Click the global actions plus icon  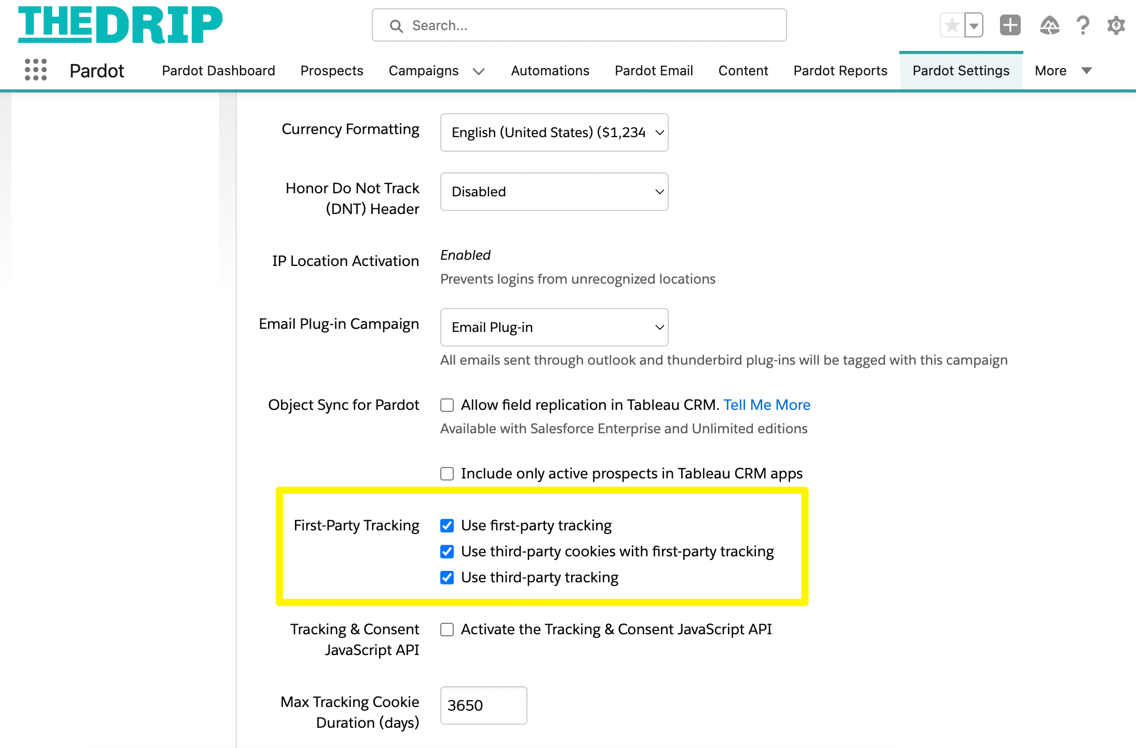1010,25
